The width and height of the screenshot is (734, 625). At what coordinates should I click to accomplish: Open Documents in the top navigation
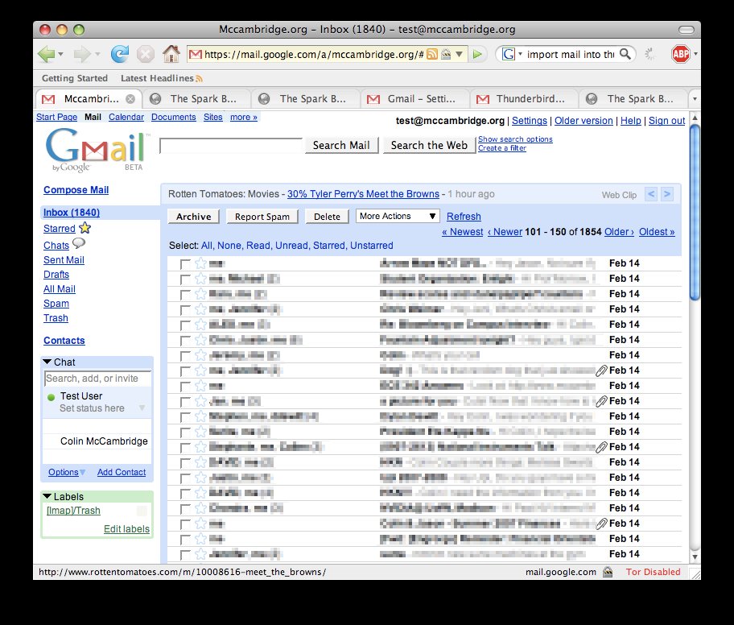coord(174,117)
